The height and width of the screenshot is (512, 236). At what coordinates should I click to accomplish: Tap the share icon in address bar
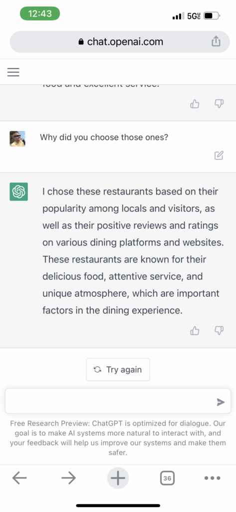click(x=216, y=41)
